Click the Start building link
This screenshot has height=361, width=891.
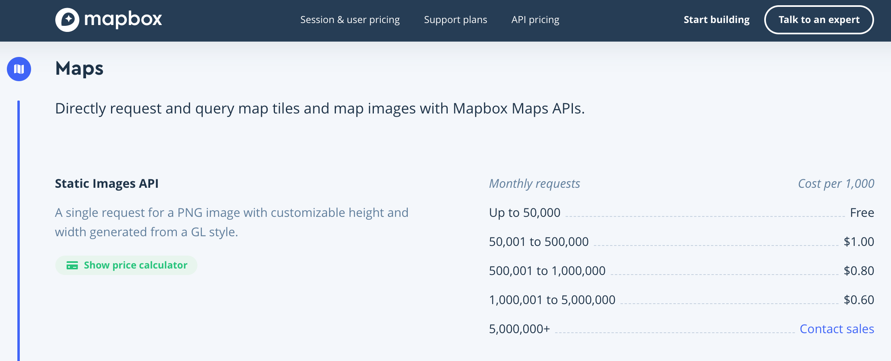[x=717, y=20]
